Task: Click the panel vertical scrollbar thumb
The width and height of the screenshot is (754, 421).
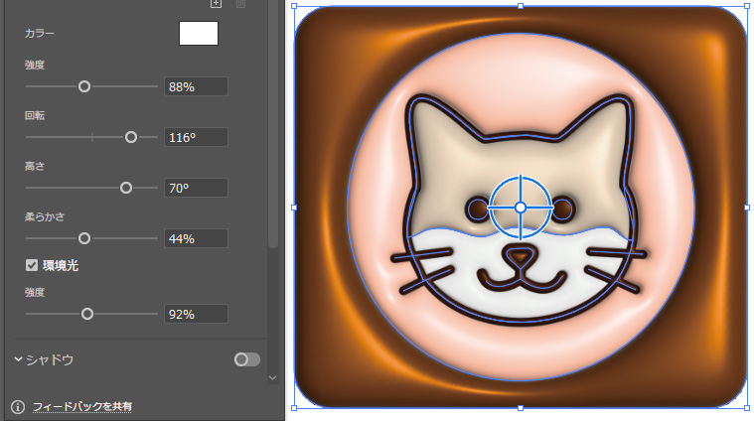Action: coord(272,124)
